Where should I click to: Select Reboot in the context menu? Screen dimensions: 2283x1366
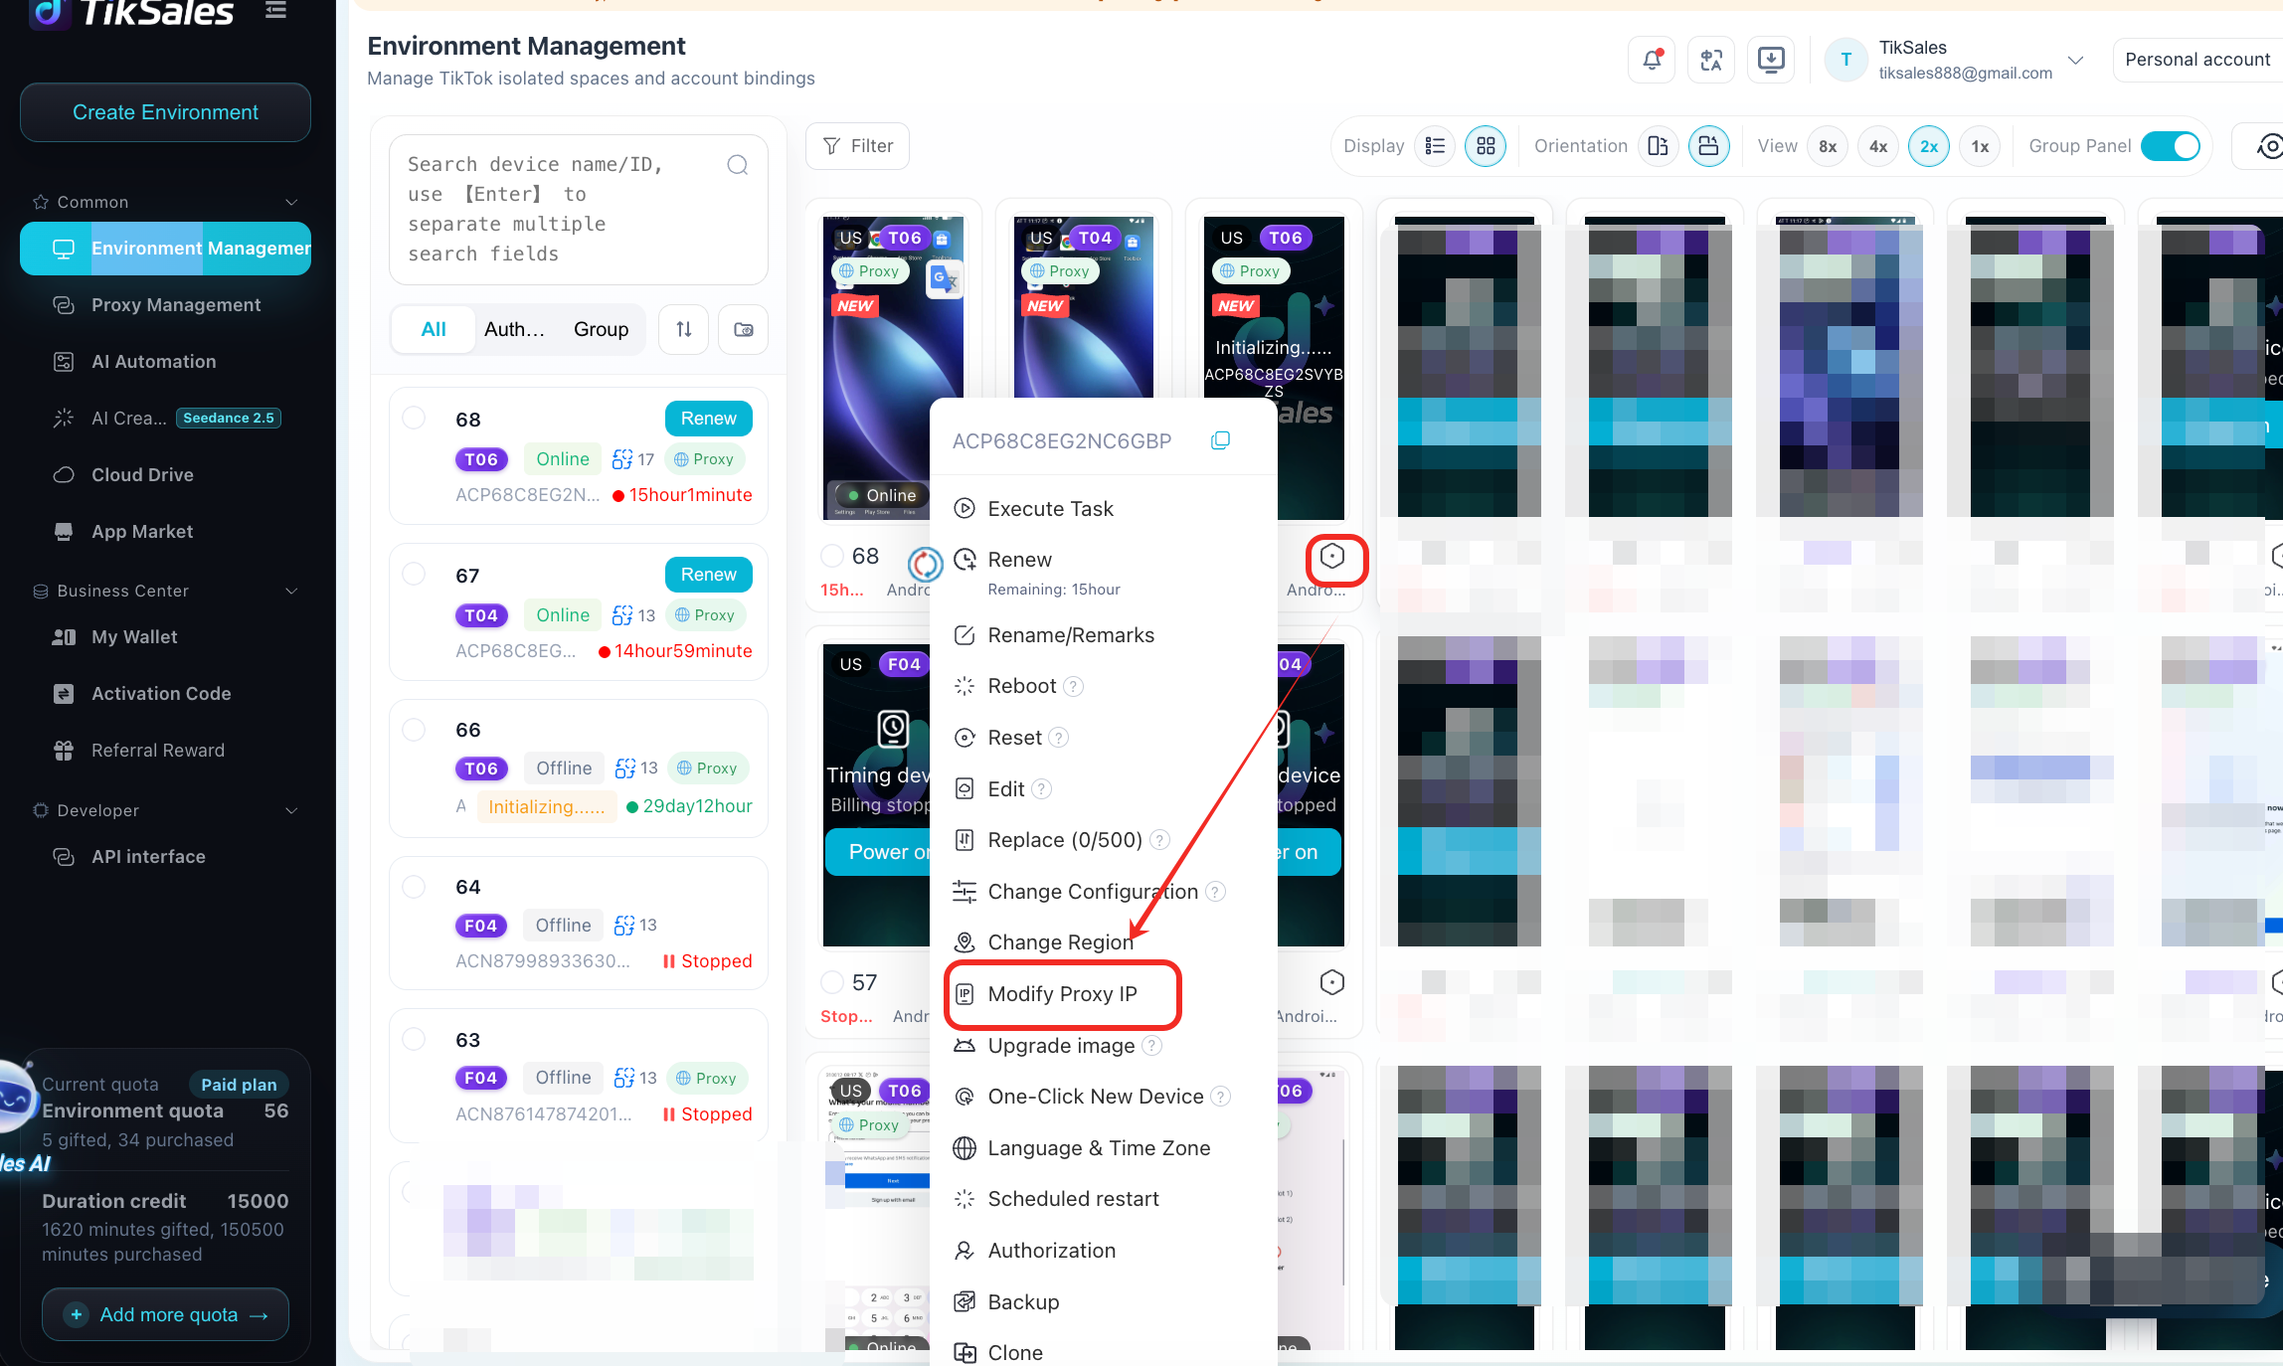[1104, 686]
